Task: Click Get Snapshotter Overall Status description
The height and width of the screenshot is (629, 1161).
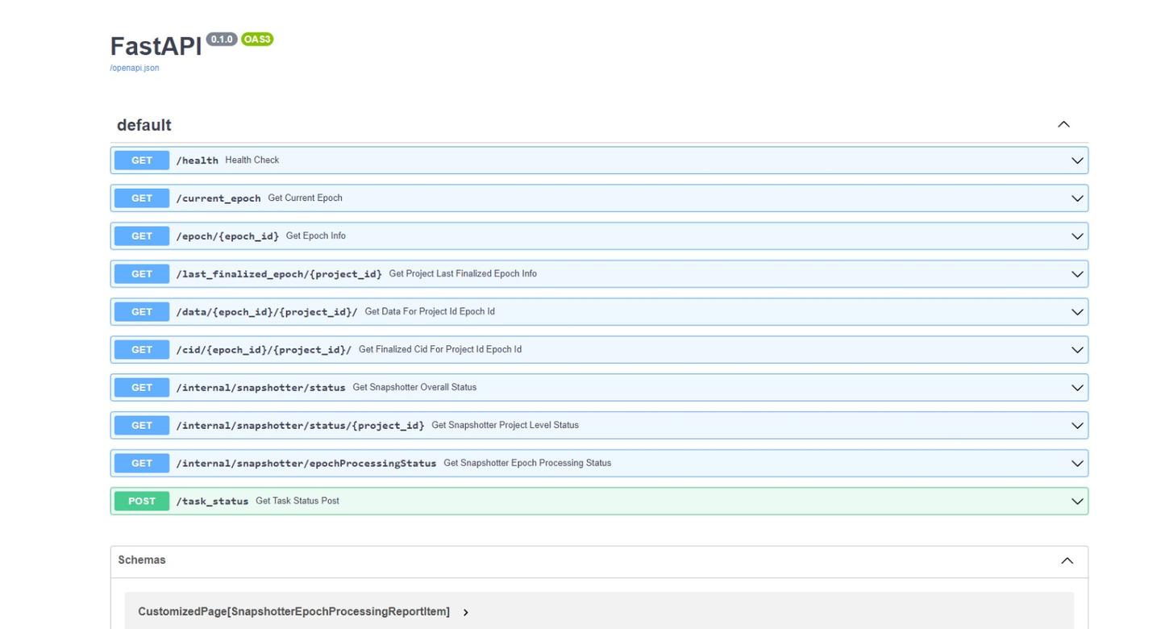Action: [414, 387]
